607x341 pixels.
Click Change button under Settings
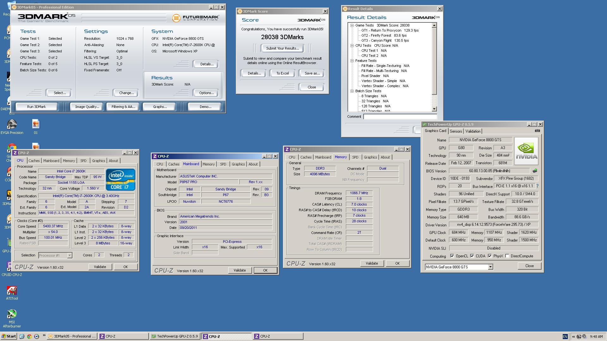click(x=126, y=93)
